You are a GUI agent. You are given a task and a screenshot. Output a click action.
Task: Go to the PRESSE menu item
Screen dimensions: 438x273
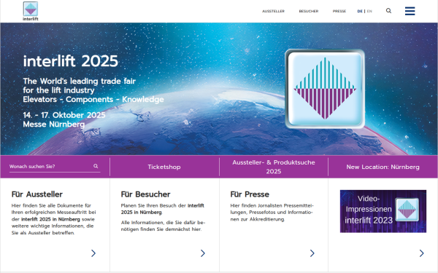[x=339, y=11]
